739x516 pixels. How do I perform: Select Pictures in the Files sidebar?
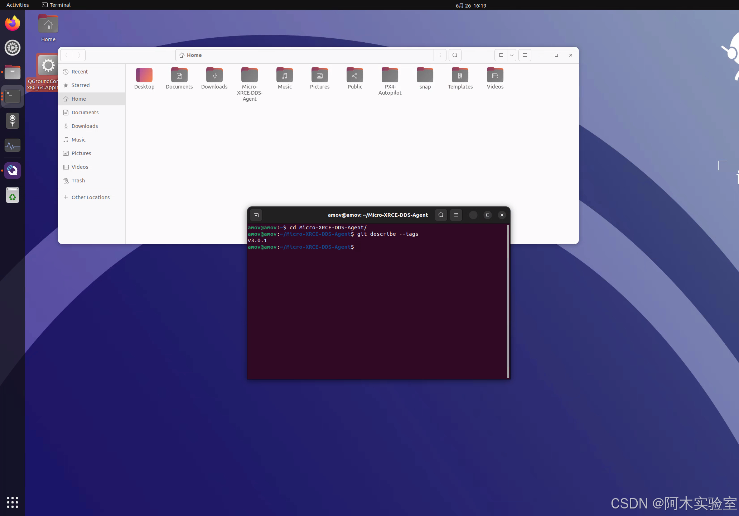92,153
